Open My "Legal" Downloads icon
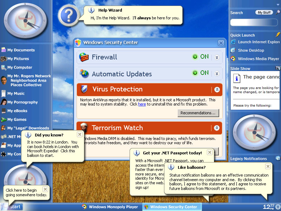This screenshot has width=281, height=211. click(4, 128)
